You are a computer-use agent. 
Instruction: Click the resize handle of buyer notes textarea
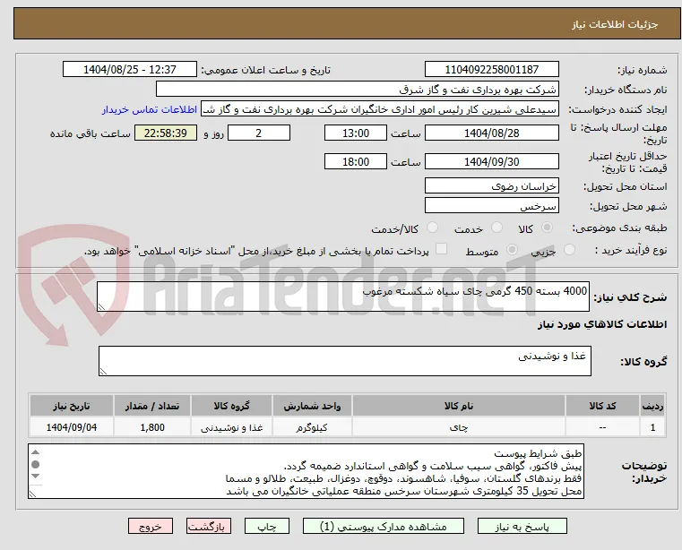[32, 494]
